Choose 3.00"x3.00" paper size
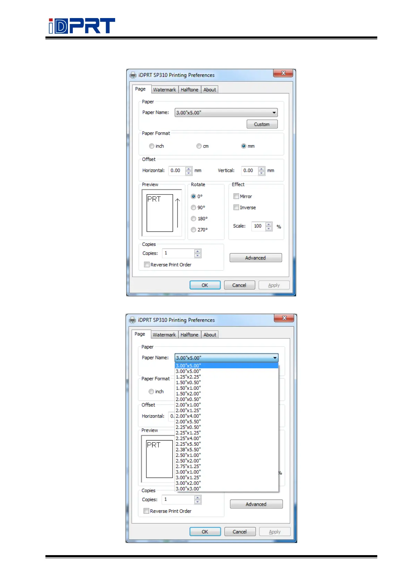This screenshot has height=585, width=413. click(226, 489)
